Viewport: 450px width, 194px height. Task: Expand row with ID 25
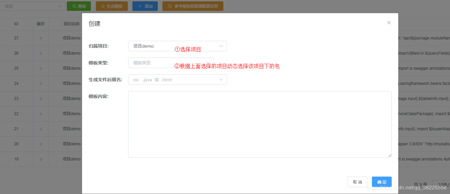[x=41, y=68]
